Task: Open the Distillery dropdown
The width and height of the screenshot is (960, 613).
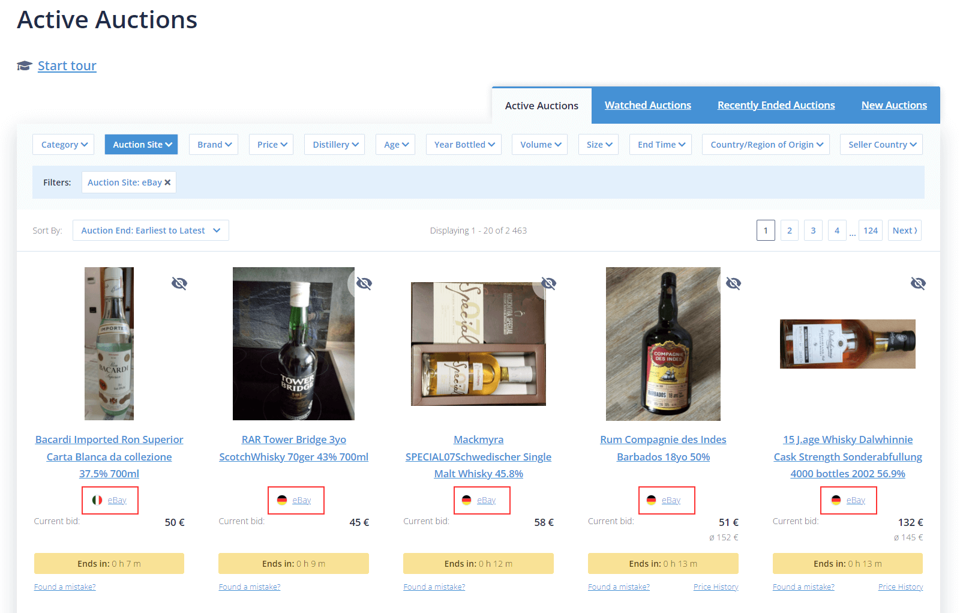Action: click(335, 145)
